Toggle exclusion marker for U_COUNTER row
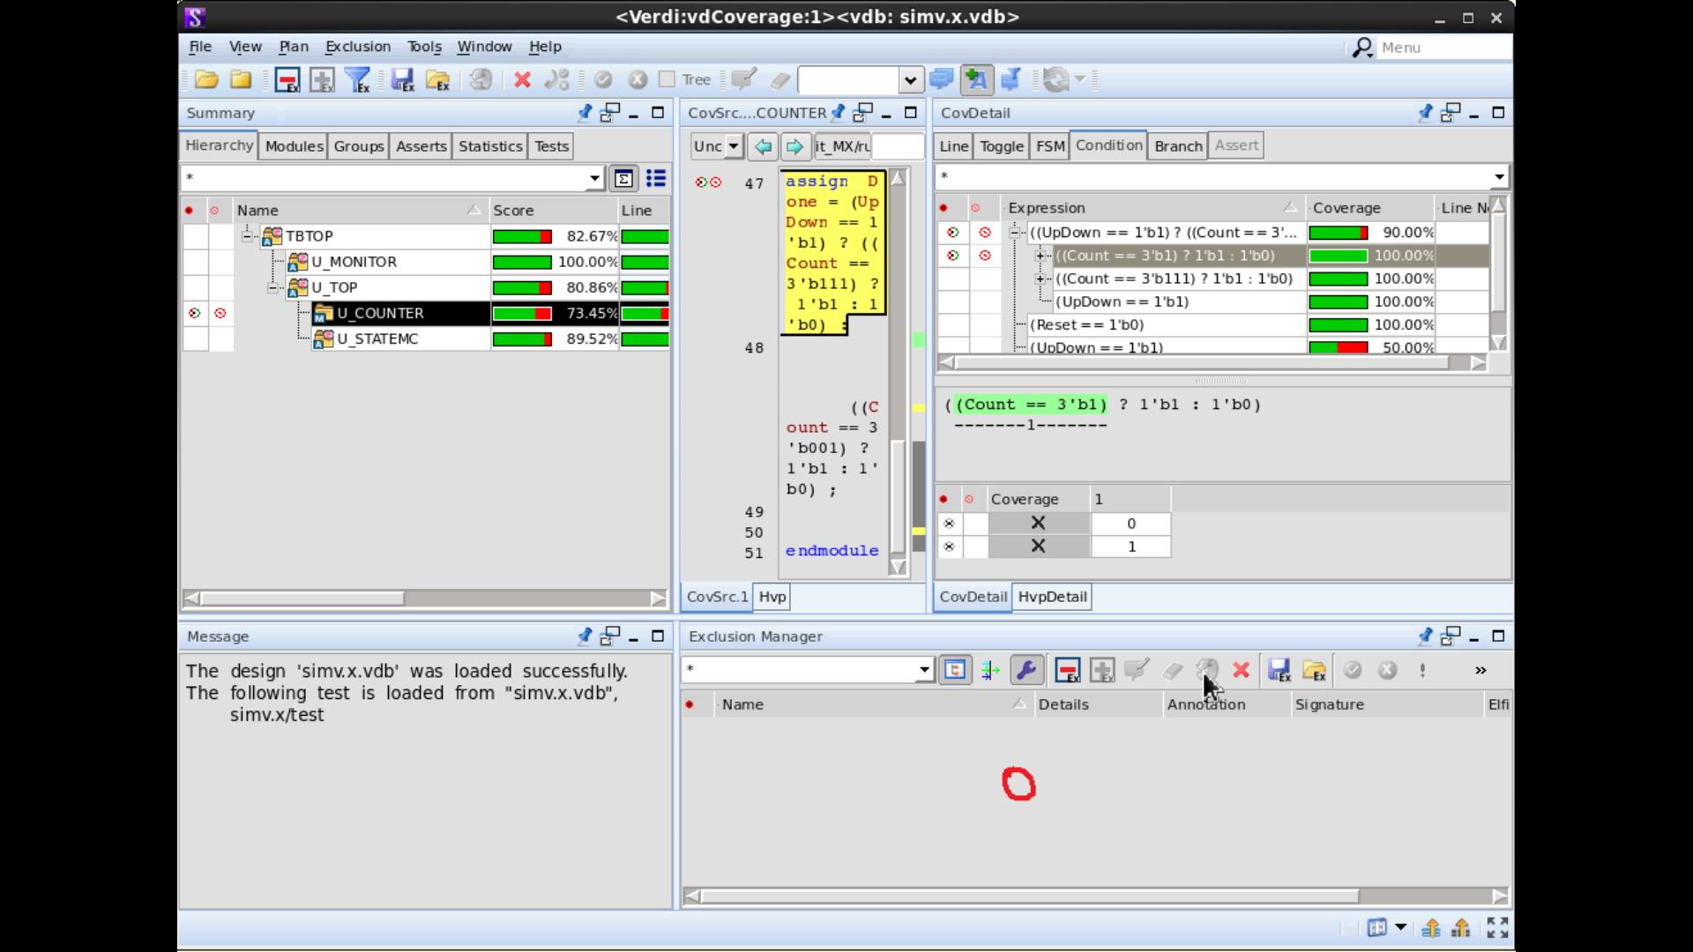The image size is (1693, 952). pos(195,313)
